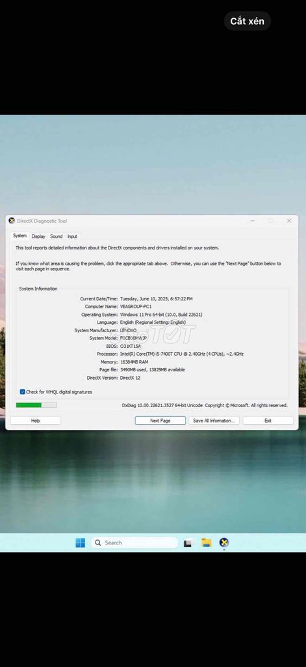Click the magnifier icon in taskbar search
The width and height of the screenshot is (306, 667).
click(x=98, y=543)
